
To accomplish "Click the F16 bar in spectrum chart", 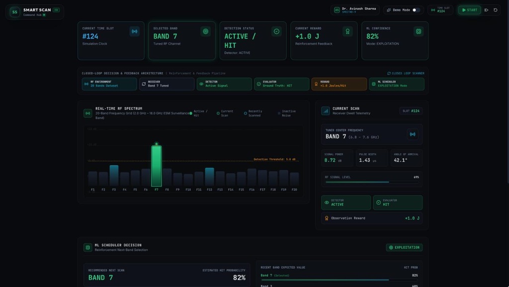I will [x=252, y=177].
